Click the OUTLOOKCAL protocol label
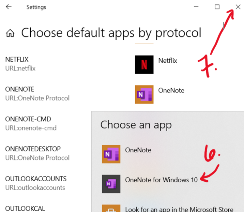This screenshot has height=212, width=244. (25, 208)
